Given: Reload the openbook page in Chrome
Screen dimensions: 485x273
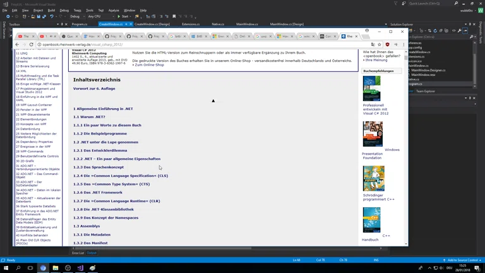Looking at the screenshot, I should coord(31,45).
